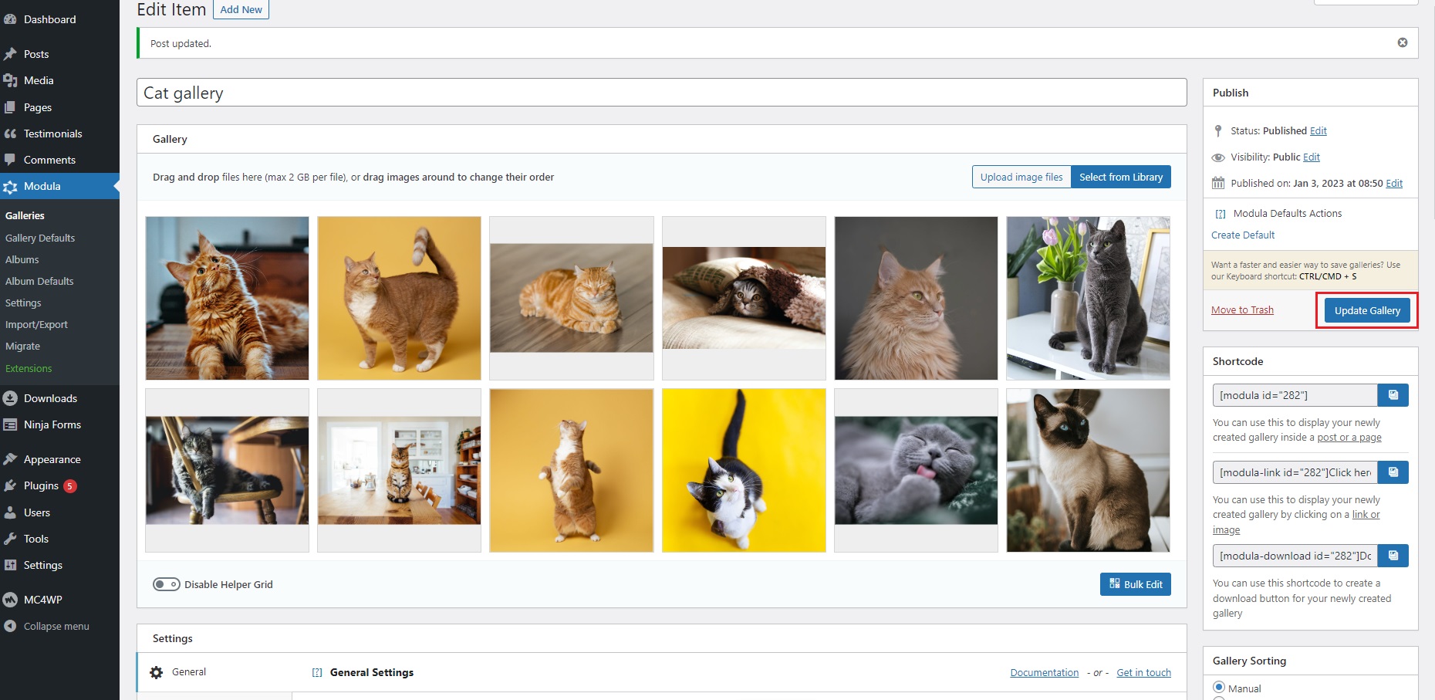The image size is (1435, 700).
Task: Dismiss the Post updated notice
Action: [1402, 42]
